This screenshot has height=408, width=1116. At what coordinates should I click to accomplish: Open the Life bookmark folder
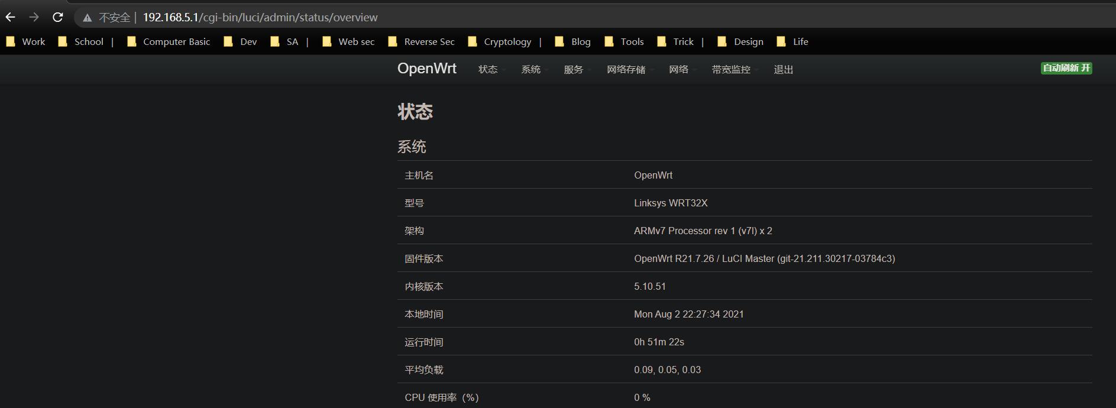click(x=792, y=41)
